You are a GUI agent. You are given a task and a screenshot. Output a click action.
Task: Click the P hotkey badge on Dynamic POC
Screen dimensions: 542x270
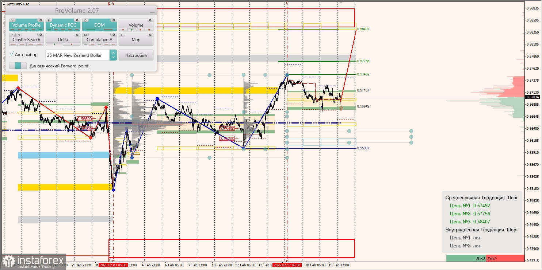coord(49,20)
